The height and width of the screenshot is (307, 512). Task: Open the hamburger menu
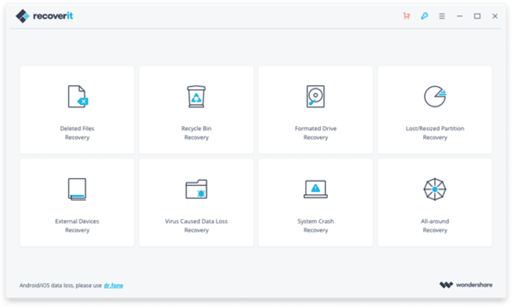(x=442, y=16)
